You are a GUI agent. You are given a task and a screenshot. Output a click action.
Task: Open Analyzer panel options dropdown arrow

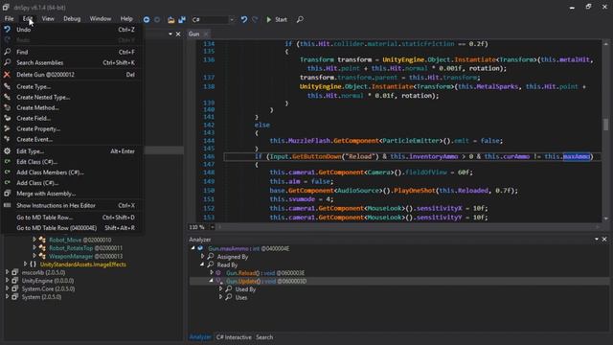click(597, 239)
